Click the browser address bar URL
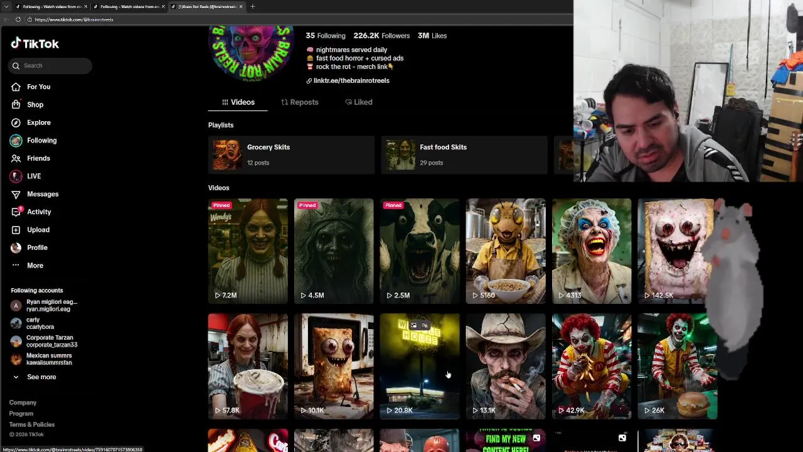The image size is (803, 452). [74, 19]
